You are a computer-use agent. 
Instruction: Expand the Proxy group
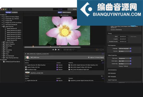[2, 54]
